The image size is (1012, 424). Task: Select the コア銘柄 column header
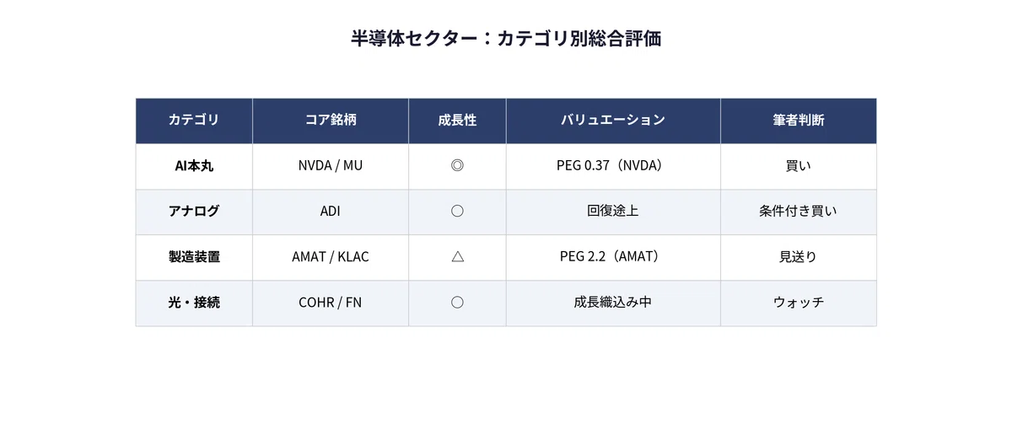click(331, 121)
